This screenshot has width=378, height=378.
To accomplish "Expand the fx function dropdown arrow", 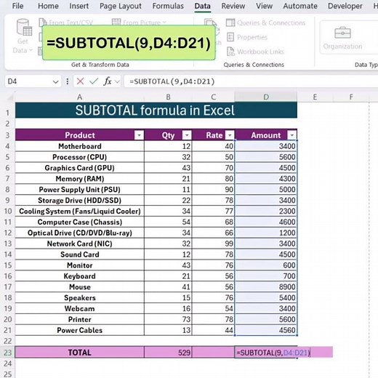I will [117, 81].
